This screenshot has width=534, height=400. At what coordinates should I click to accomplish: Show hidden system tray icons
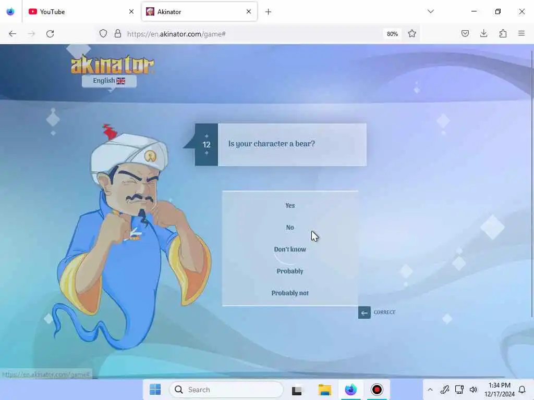pos(430,390)
